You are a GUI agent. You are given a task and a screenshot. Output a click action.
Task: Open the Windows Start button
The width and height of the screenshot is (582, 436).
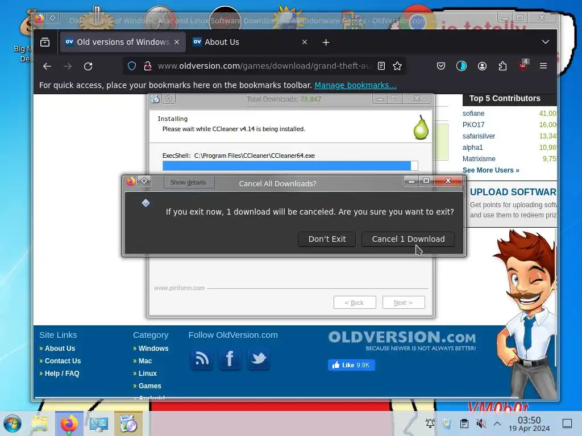pos(13,424)
